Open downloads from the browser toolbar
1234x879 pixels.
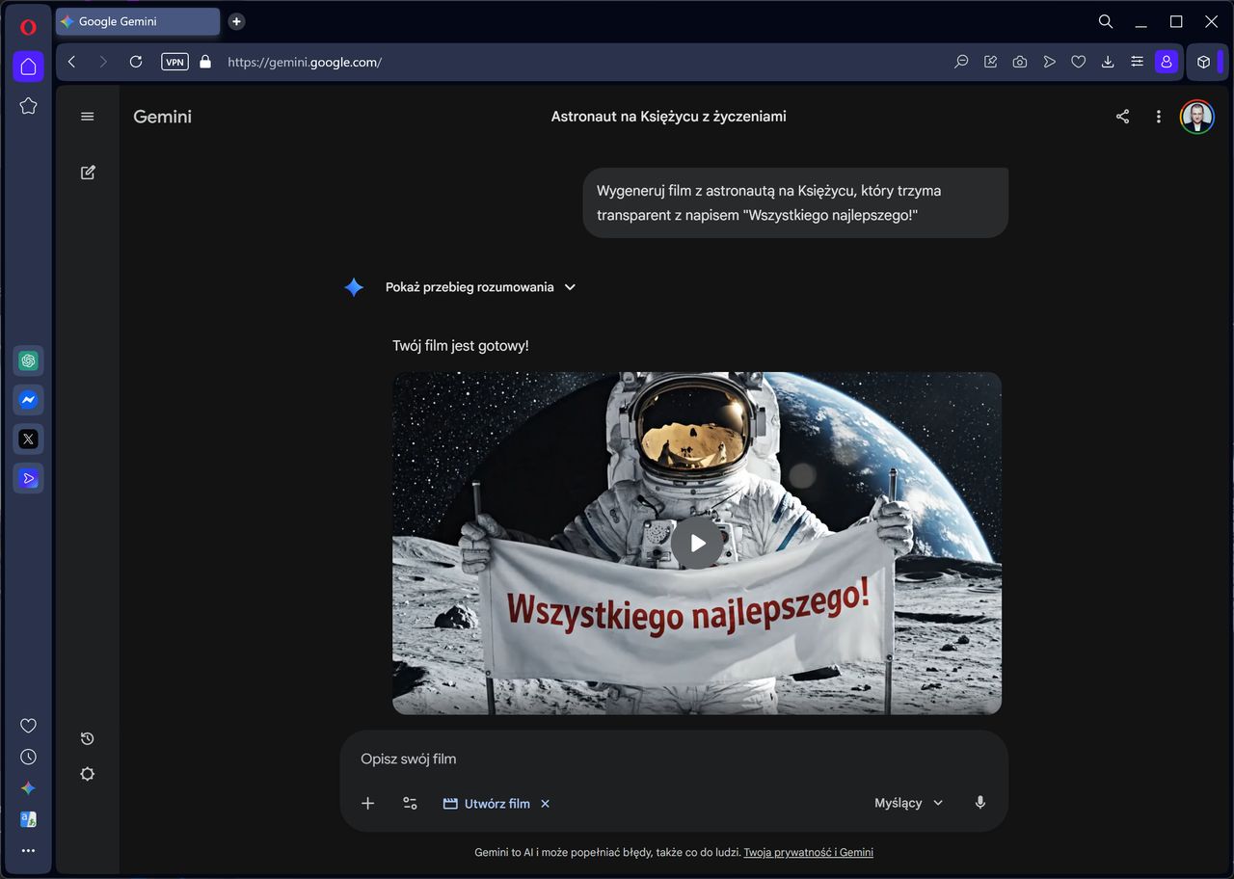point(1107,61)
